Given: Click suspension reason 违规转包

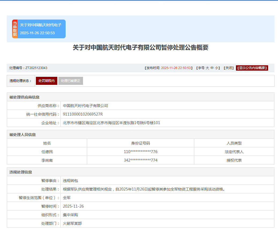Looking at the screenshot, I should tap(70, 181).
